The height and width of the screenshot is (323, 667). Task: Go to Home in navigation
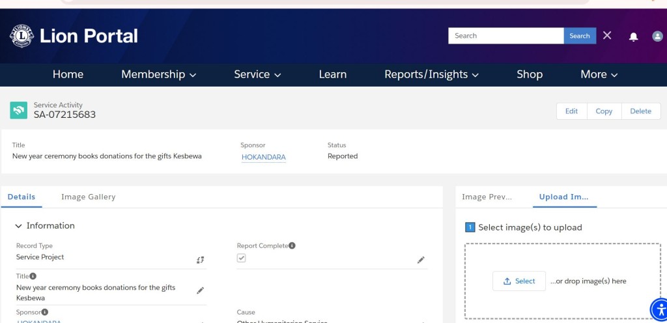[x=68, y=74]
